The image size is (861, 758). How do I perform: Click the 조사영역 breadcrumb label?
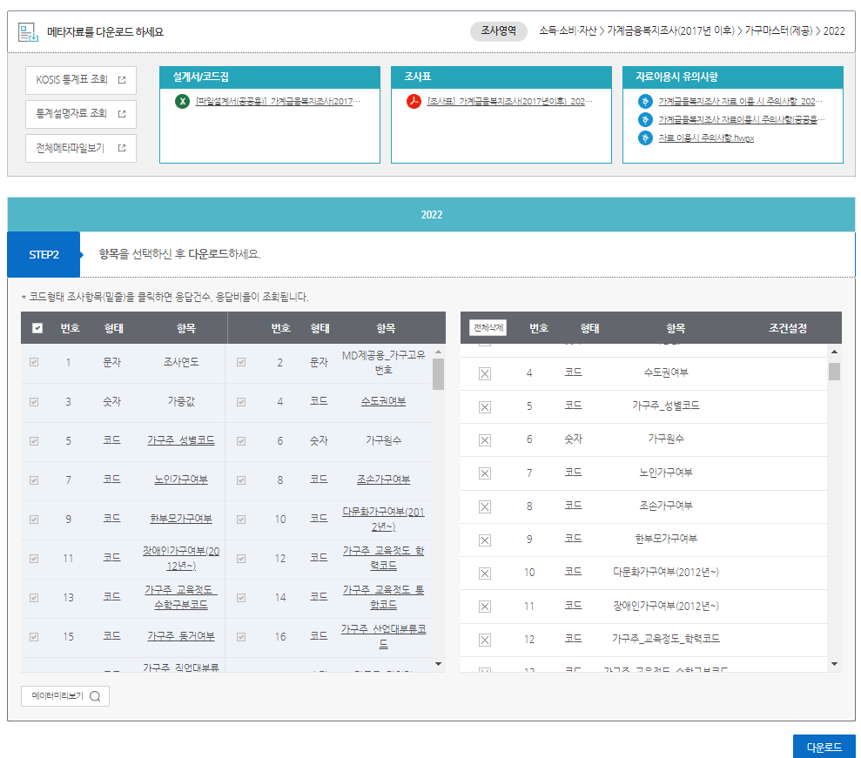499,31
